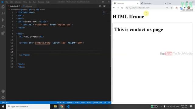Open the Windows Action Center
The image size is (195, 109).
[191, 106]
